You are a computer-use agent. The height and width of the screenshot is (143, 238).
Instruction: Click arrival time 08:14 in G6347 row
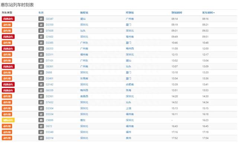[174, 19]
